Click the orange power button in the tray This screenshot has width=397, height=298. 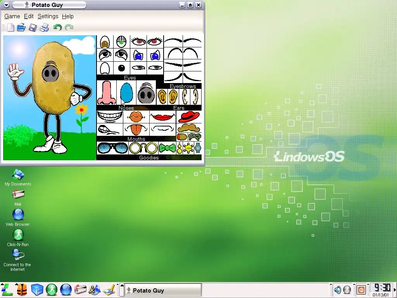pos(361,289)
